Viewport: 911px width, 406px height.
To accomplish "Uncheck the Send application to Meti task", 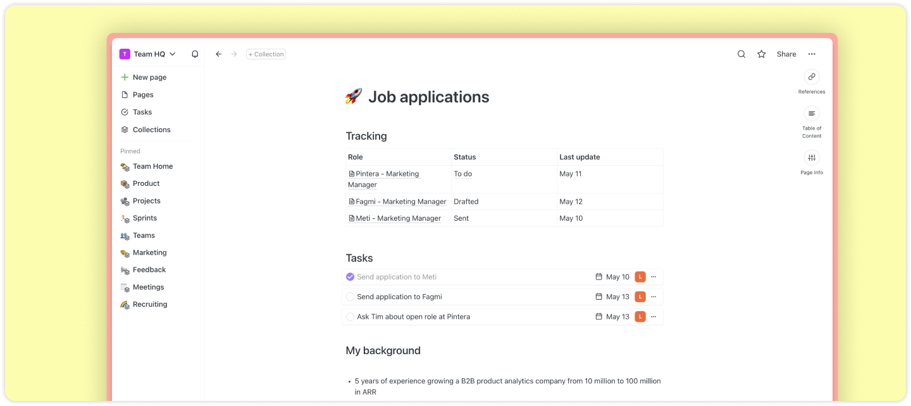I will click(x=350, y=277).
